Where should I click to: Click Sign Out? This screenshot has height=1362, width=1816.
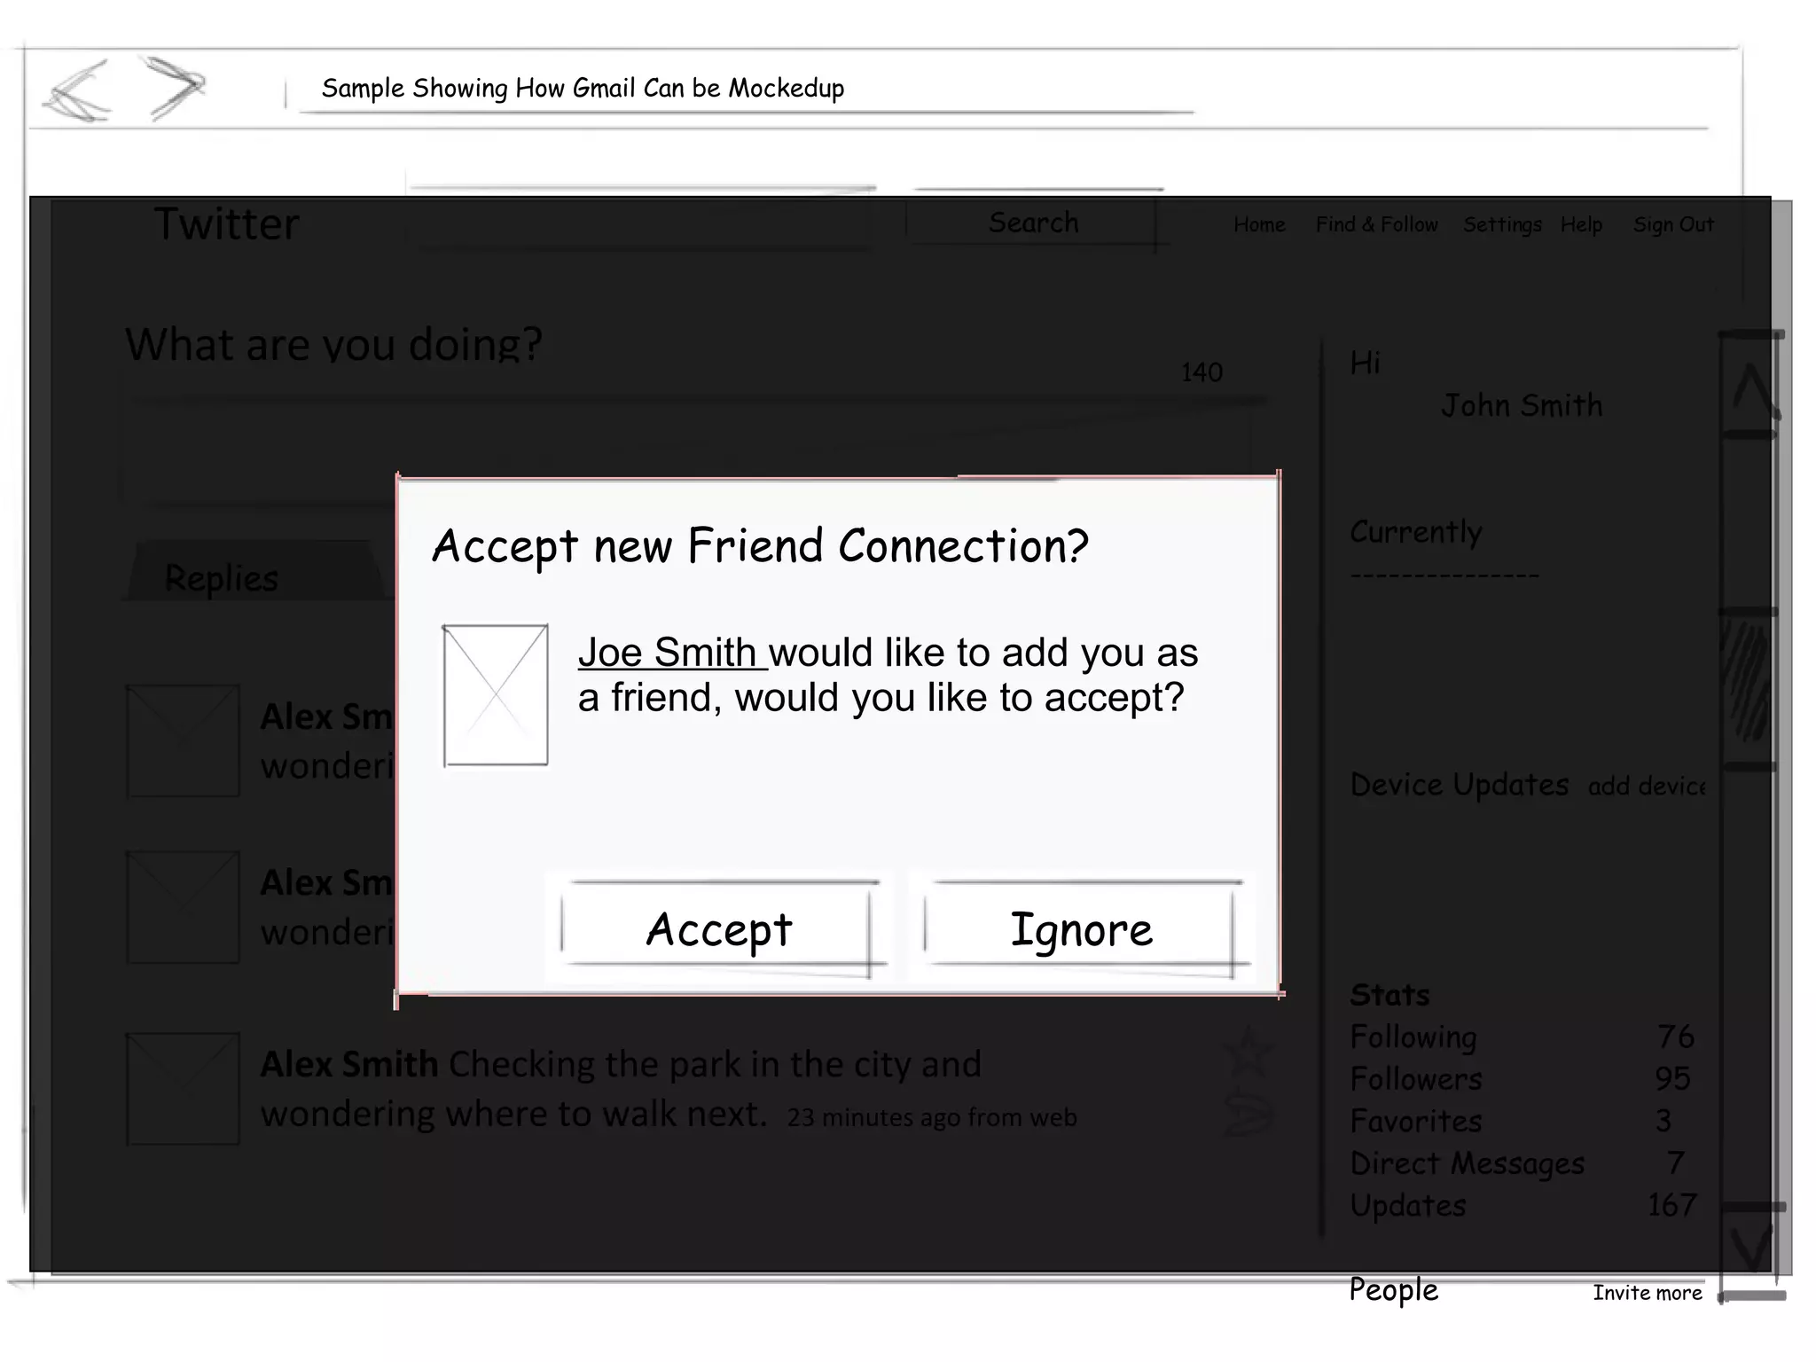(1673, 225)
